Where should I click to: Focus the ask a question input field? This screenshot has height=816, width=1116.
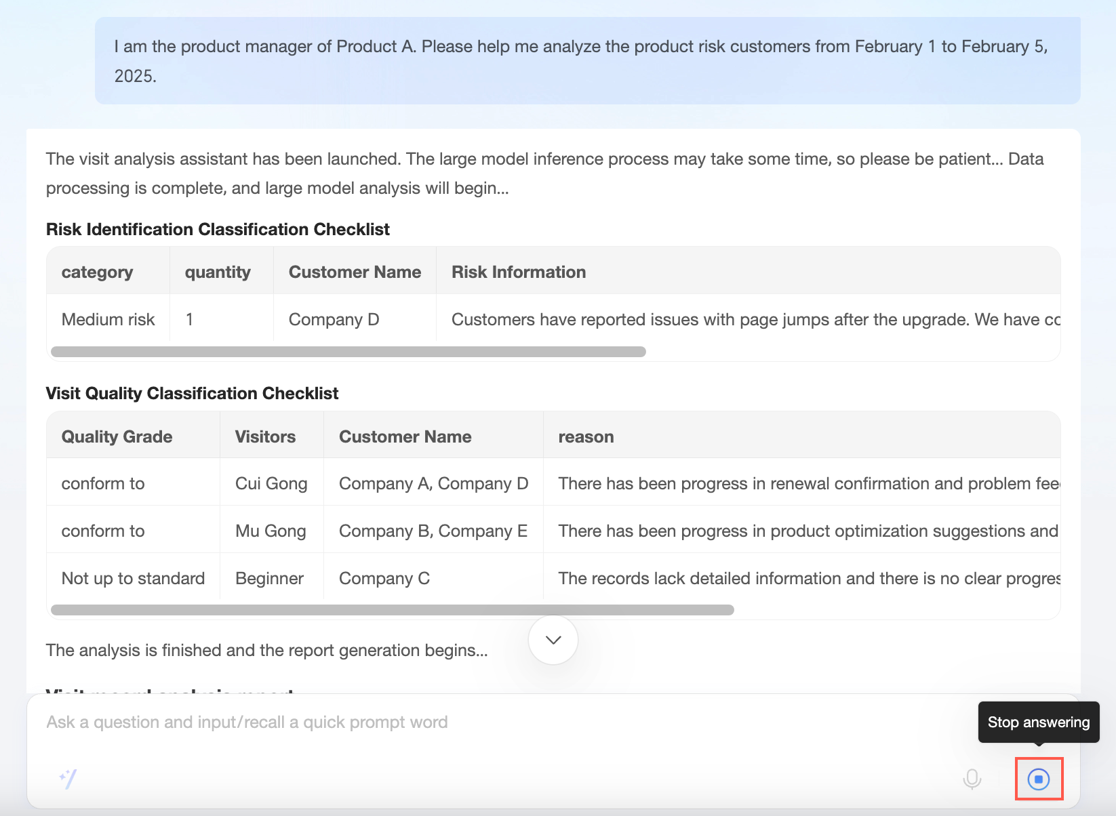[475, 722]
